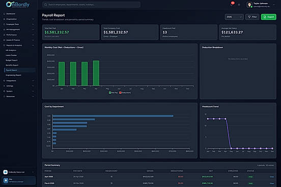Click the Dashboard label in sidebar

coord(11,14)
